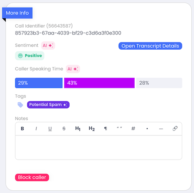Image resolution: width=194 pixels, height=193 pixels.
Task: Open Transcript Details
Action: (150, 46)
